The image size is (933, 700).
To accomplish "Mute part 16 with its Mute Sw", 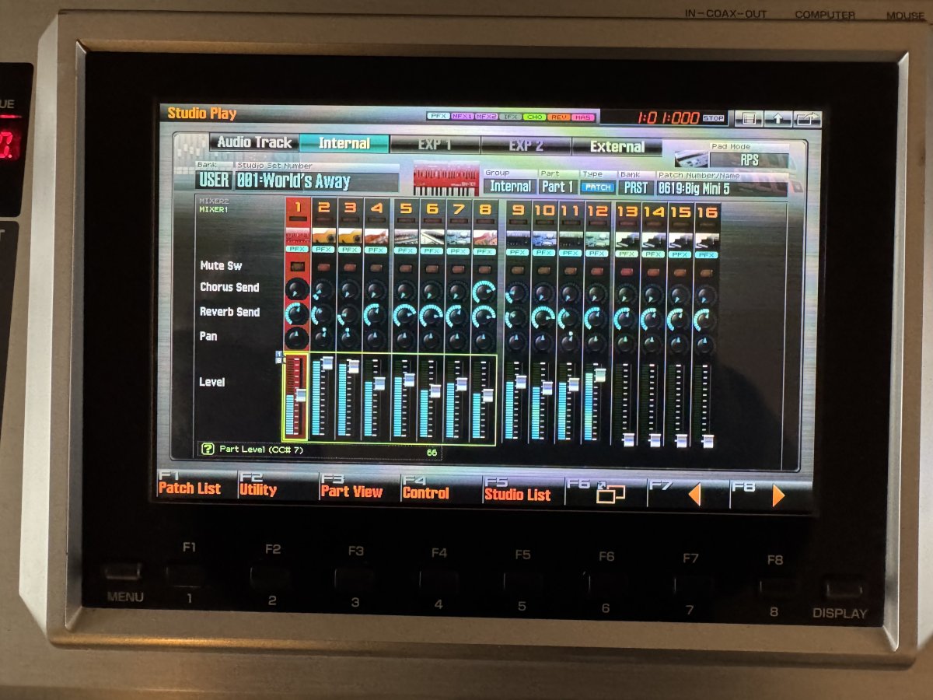I will tap(706, 273).
